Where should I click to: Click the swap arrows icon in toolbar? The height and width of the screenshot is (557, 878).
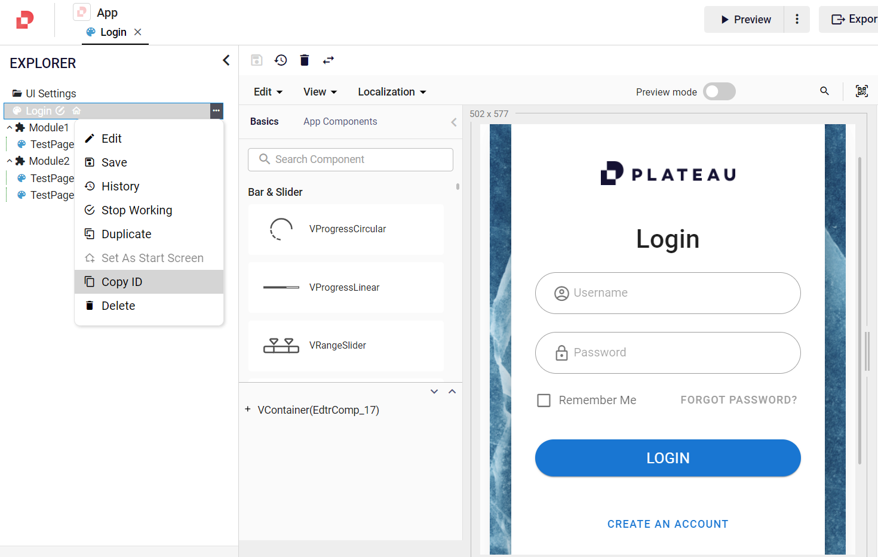[329, 60]
